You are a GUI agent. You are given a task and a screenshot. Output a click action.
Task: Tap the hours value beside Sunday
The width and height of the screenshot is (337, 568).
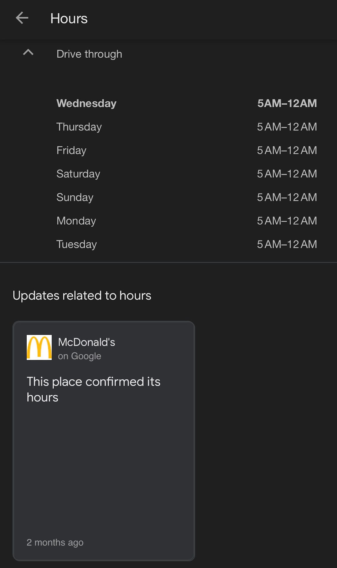pos(287,197)
